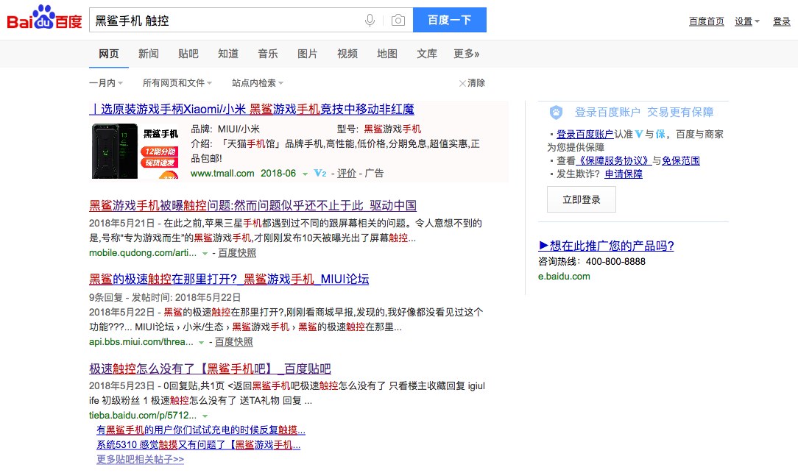Screen dimensions: 798x473
Task: Expand 所有网页和文件 file type filter
Action: pos(177,83)
